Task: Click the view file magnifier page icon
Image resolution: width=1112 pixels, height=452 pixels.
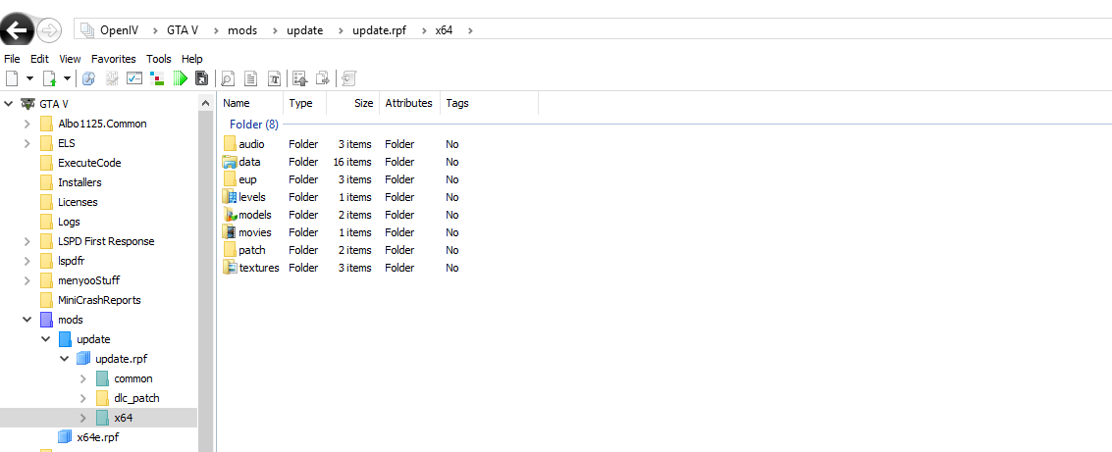Action: [229, 77]
